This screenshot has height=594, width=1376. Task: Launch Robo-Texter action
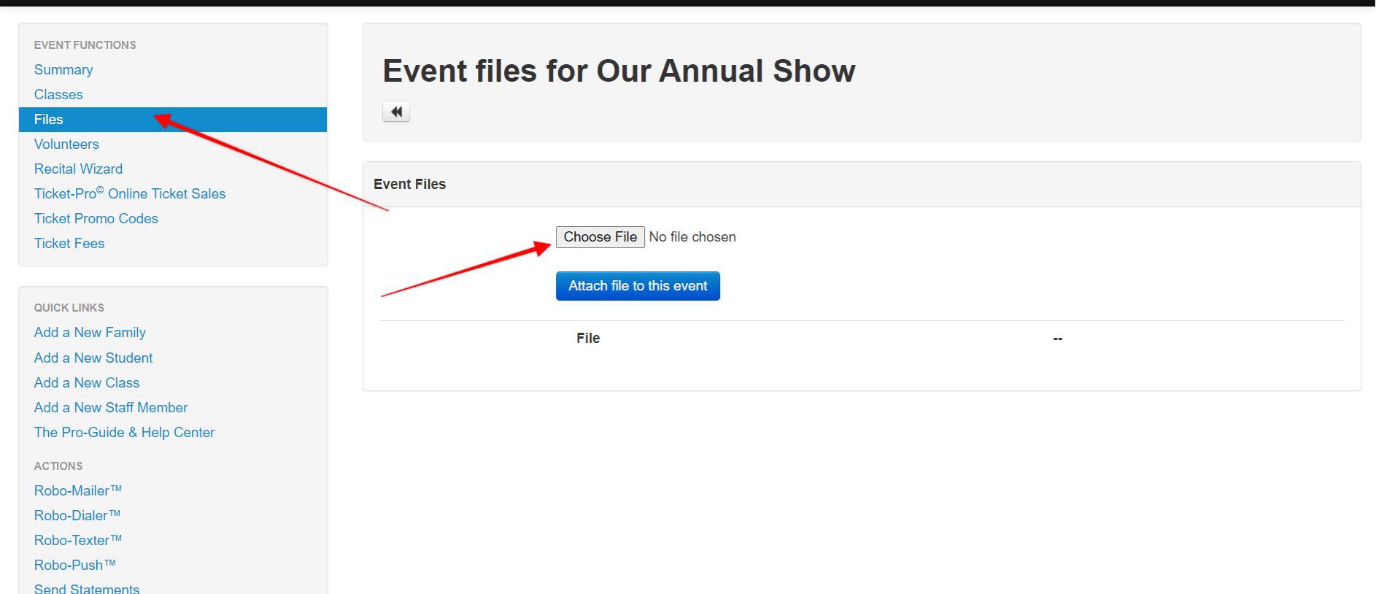78,541
